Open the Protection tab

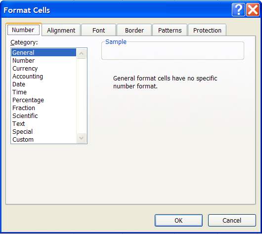point(207,30)
